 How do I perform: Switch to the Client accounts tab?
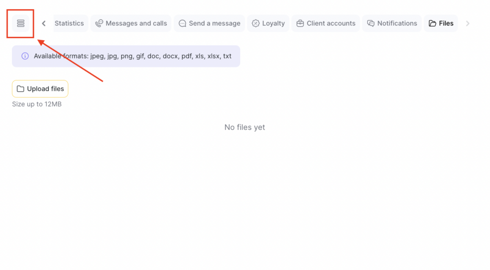tap(331, 23)
